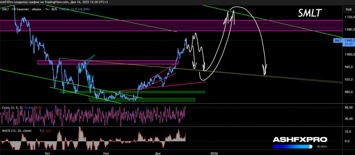
Task: Click the 9,2 MACD value
Action: click(41, 131)
